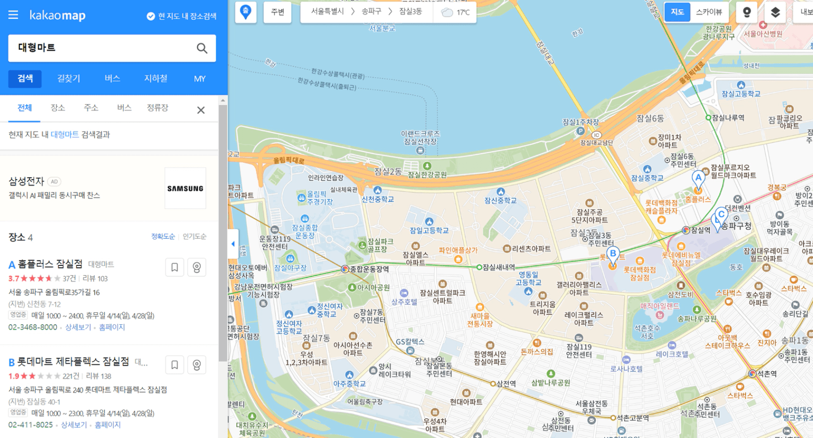The width and height of the screenshot is (813, 438).
Task: Sort results by 인기도순
Action: pyautogui.click(x=194, y=236)
